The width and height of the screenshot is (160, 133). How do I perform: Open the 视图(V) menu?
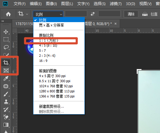pos(145,4)
